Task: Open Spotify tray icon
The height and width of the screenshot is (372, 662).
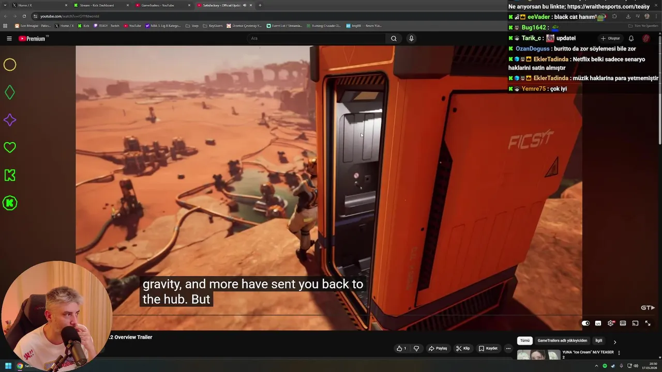Action: (x=605, y=366)
